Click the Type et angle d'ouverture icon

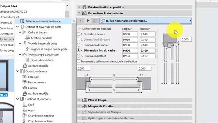pos(25,55)
